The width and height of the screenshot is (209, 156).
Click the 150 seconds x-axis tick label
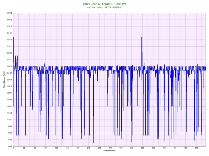[x=67, y=148]
